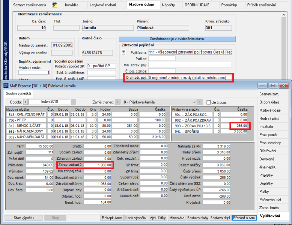The image size is (292, 225).
Task: Open the Průběh zaměstnání tab
Action: click(262, 5)
